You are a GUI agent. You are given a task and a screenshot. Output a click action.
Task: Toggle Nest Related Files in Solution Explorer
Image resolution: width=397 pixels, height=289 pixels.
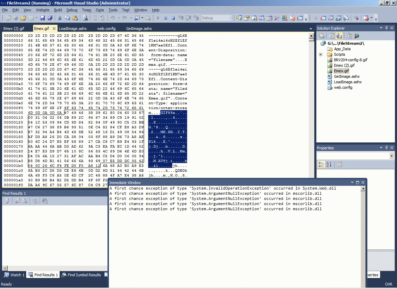[x=339, y=36]
